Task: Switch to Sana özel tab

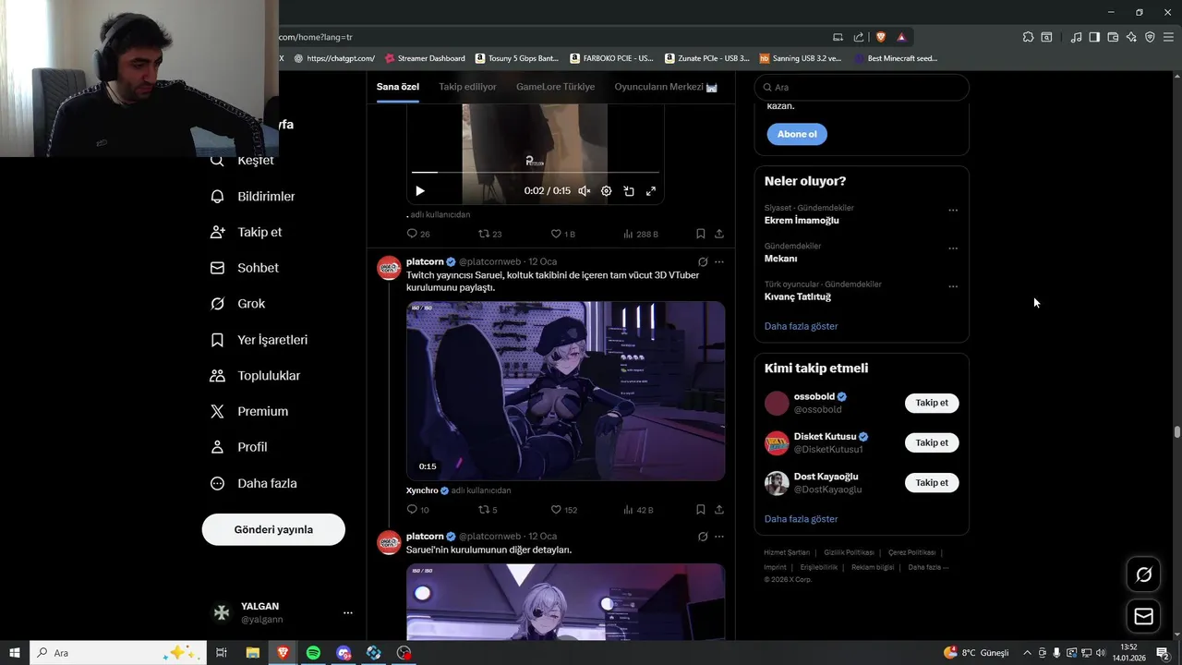Action: coord(398,87)
